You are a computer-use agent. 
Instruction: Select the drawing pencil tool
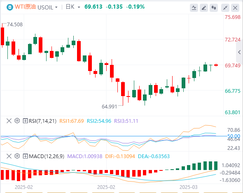[x=204, y=8]
